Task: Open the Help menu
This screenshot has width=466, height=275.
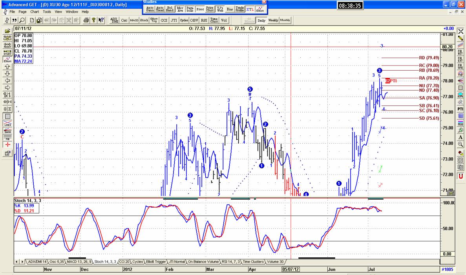Action: [85, 12]
